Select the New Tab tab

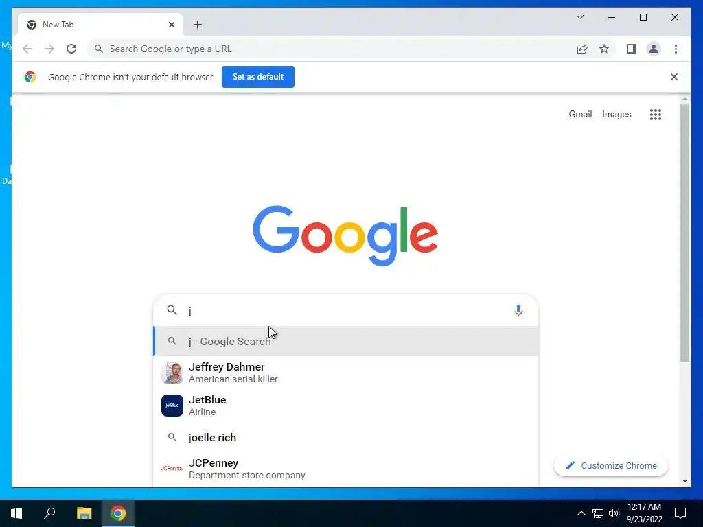coord(100,25)
